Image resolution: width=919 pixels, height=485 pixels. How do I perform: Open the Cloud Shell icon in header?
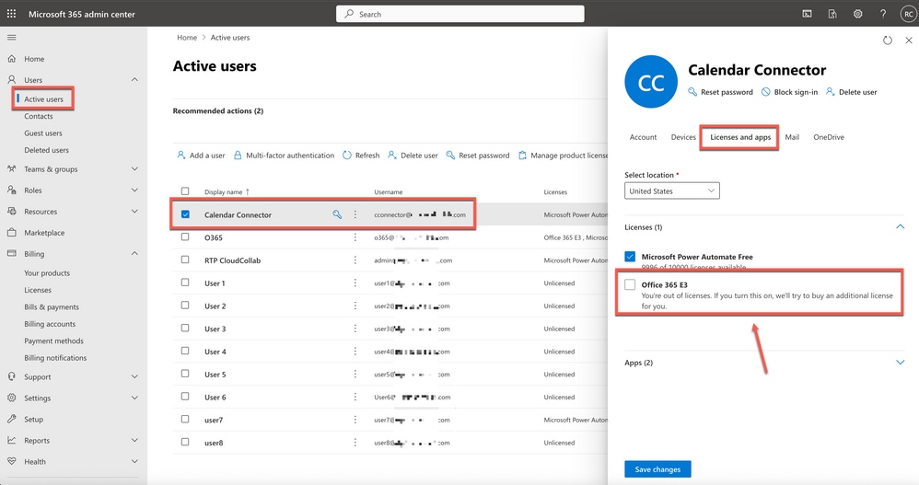pyautogui.click(x=807, y=14)
